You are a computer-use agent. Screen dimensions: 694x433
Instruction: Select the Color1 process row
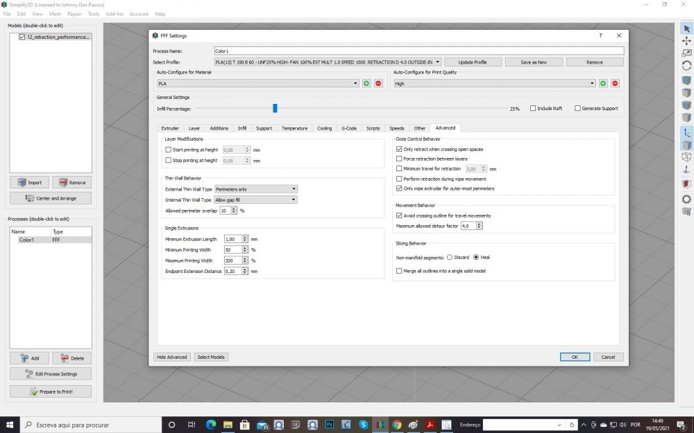coord(51,240)
